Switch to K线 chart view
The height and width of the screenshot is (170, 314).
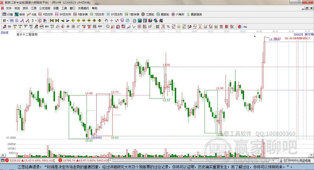pos(32,14)
